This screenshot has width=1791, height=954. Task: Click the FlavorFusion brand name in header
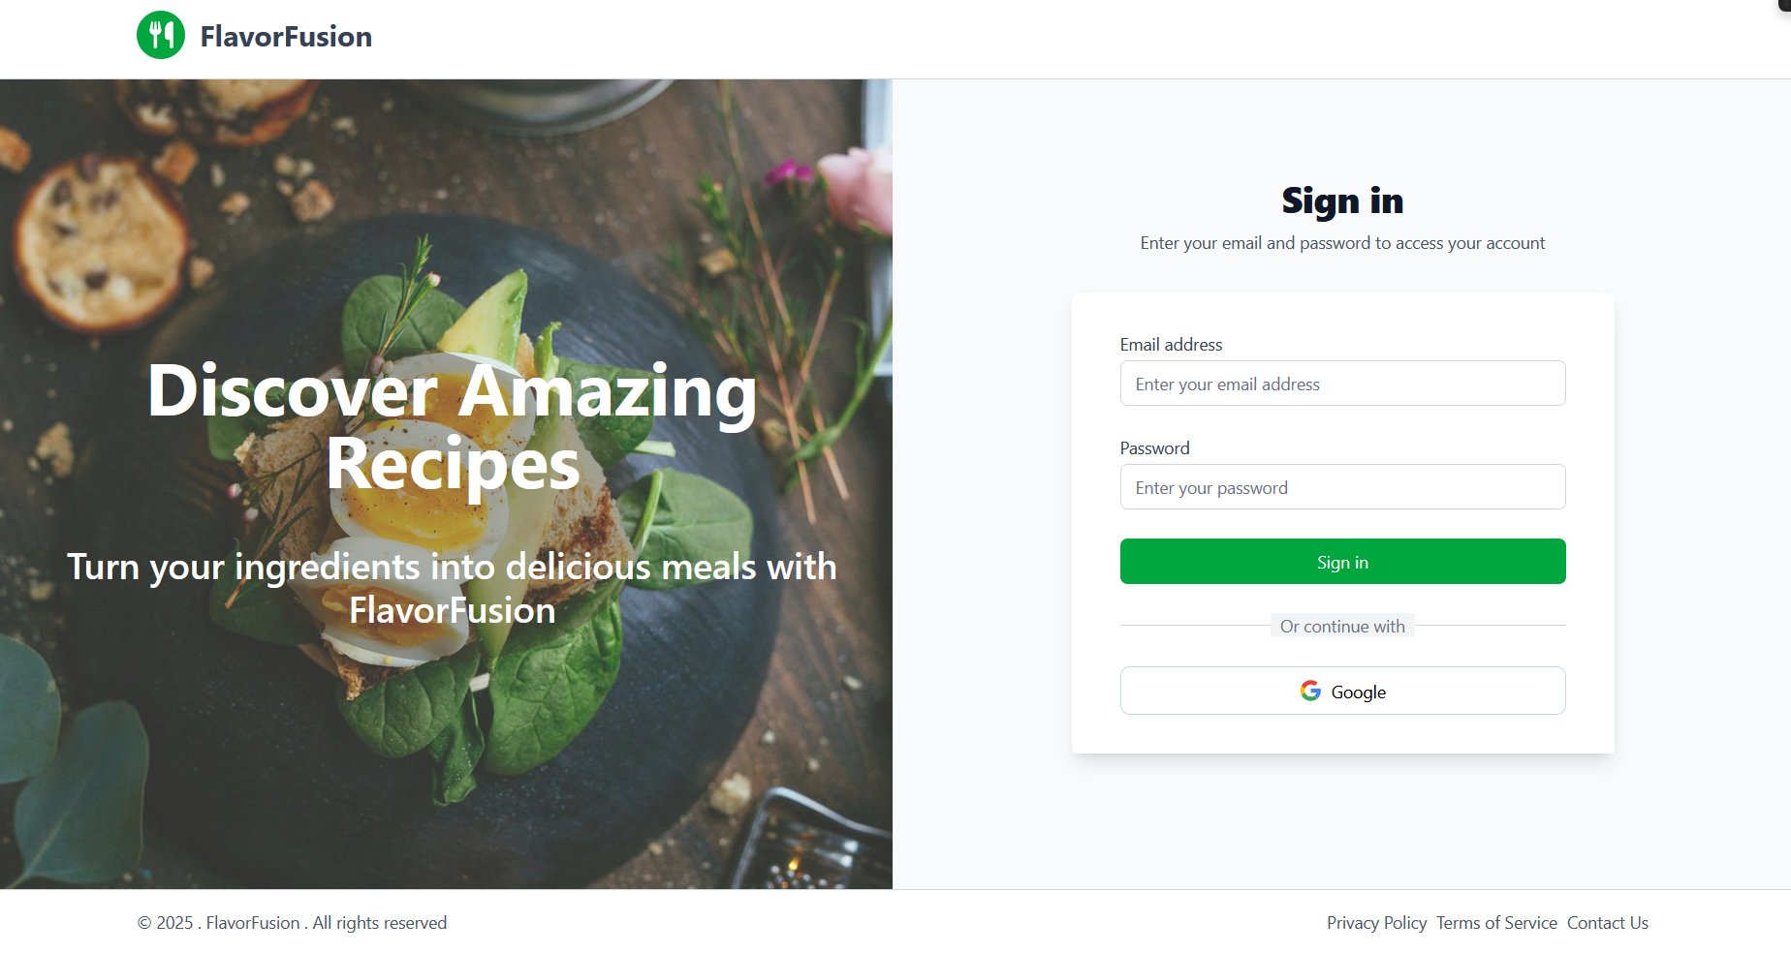[286, 37]
